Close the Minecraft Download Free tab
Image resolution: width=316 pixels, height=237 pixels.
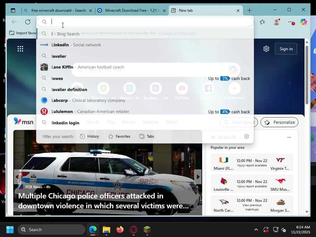(164, 10)
